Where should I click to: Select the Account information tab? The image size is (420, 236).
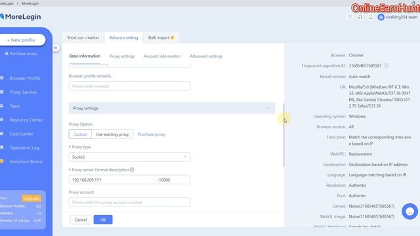pyautogui.click(x=162, y=56)
